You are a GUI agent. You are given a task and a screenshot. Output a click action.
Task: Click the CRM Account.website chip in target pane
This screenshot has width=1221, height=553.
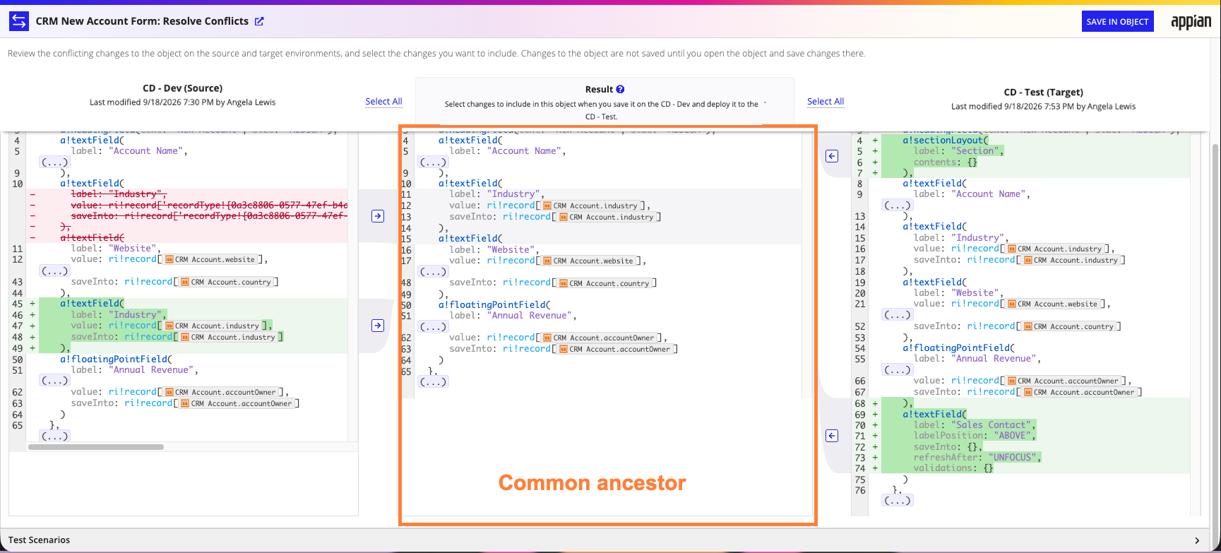1052,304
